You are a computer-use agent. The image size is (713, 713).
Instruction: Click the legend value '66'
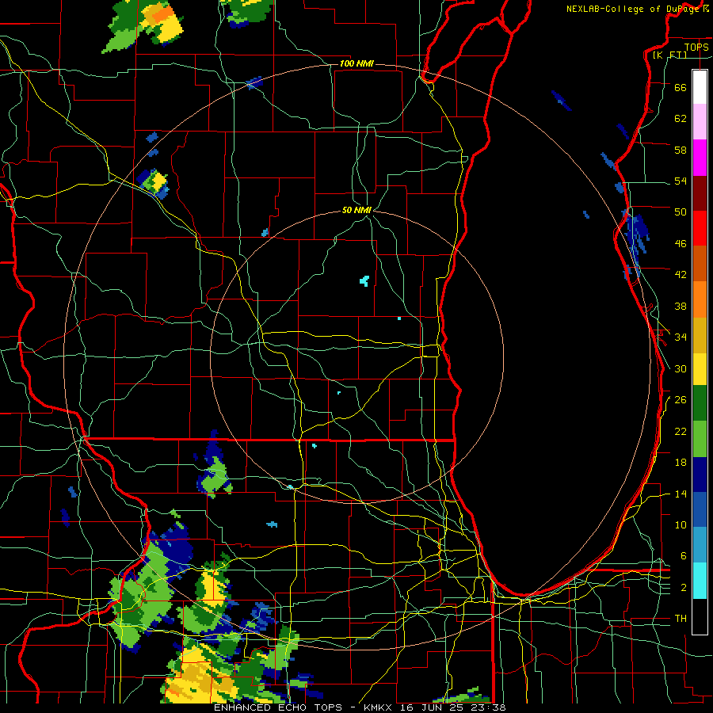pos(681,87)
